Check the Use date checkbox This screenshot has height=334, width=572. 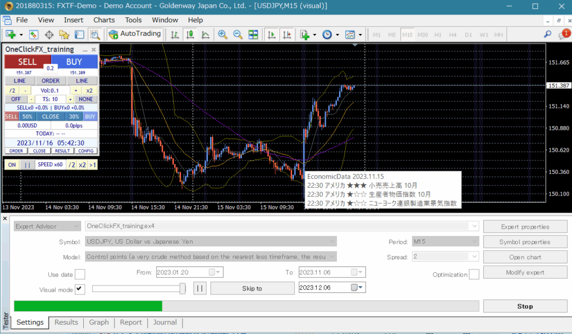tap(80, 274)
